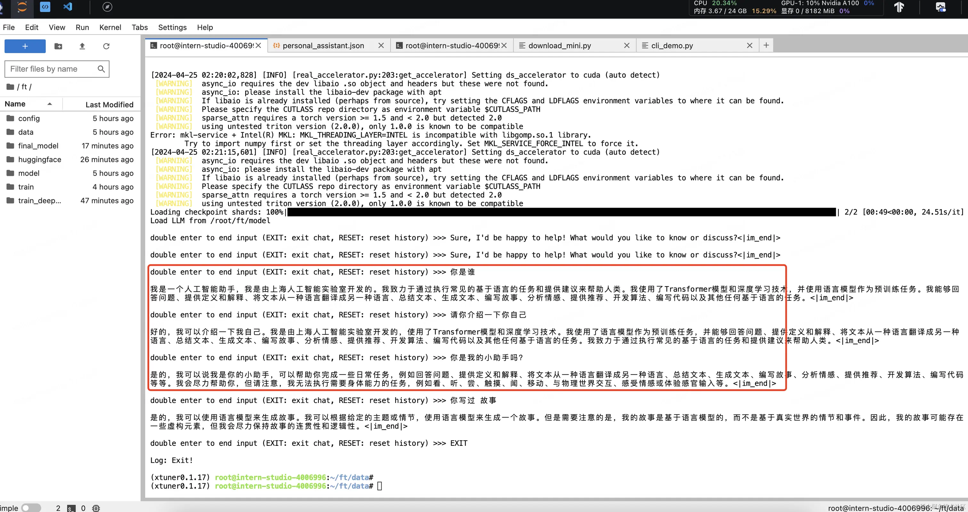Click the new folder icon

coord(58,46)
